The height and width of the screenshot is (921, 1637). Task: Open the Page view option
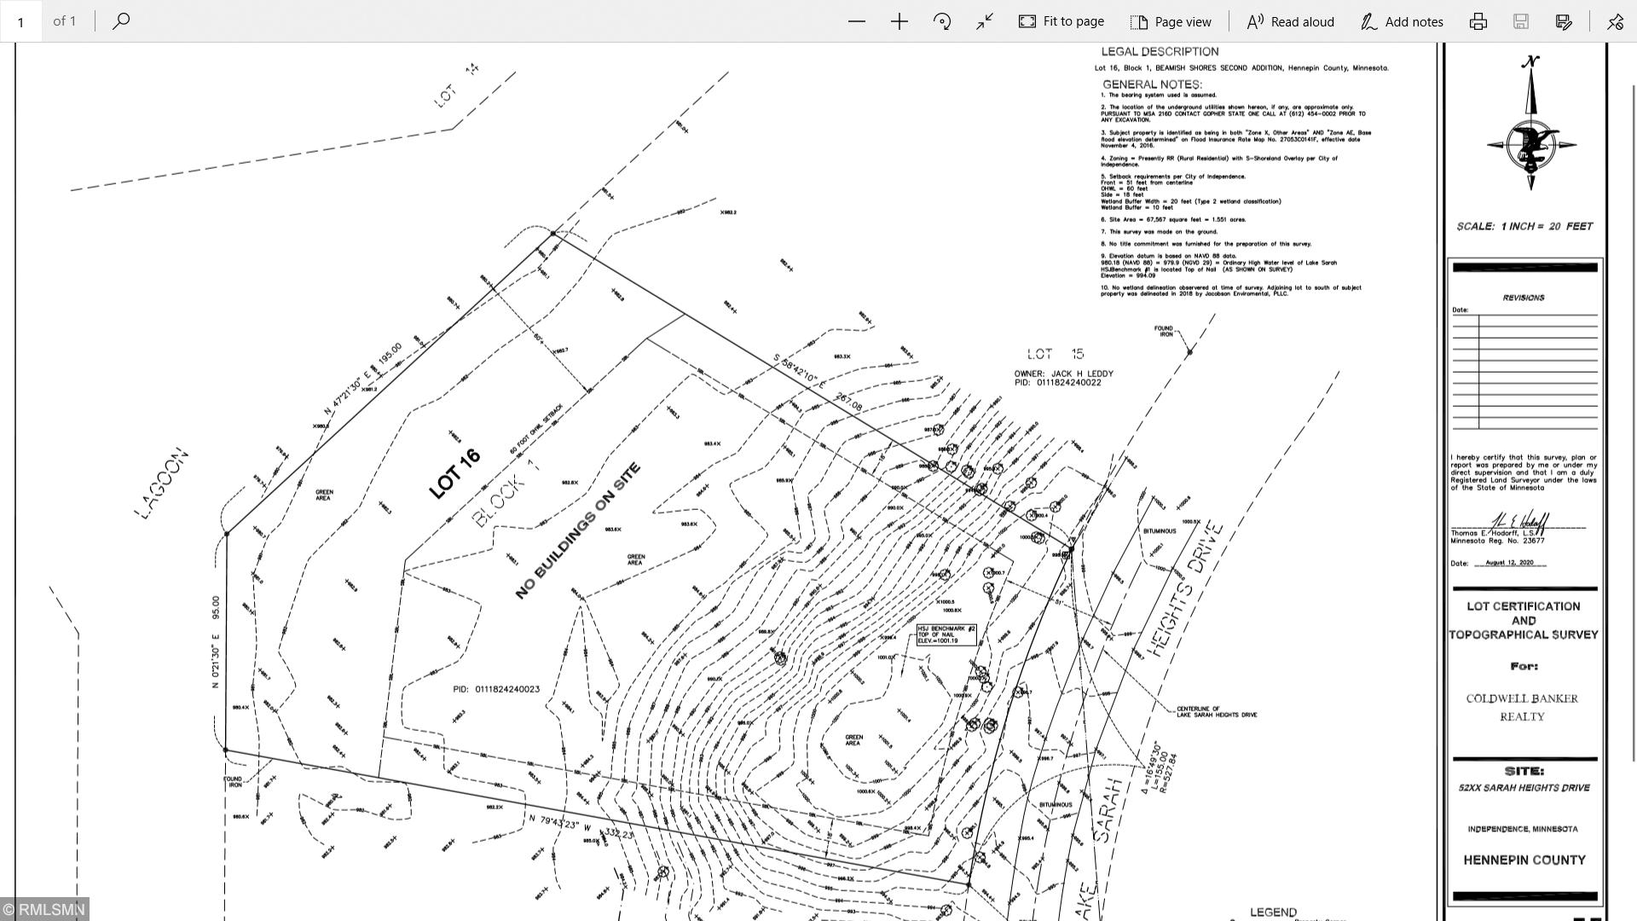tap(1171, 21)
